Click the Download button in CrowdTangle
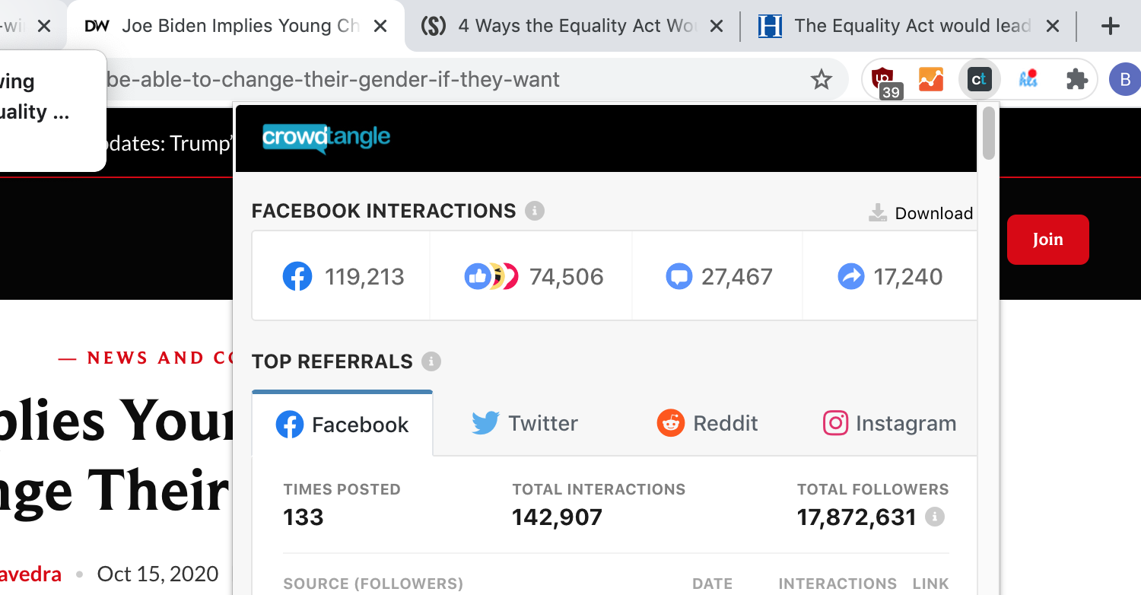1141x595 pixels. pos(921,213)
